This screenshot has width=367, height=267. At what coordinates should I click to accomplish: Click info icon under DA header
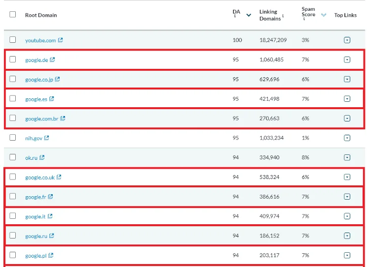pyautogui.click(x=235, y=16)
